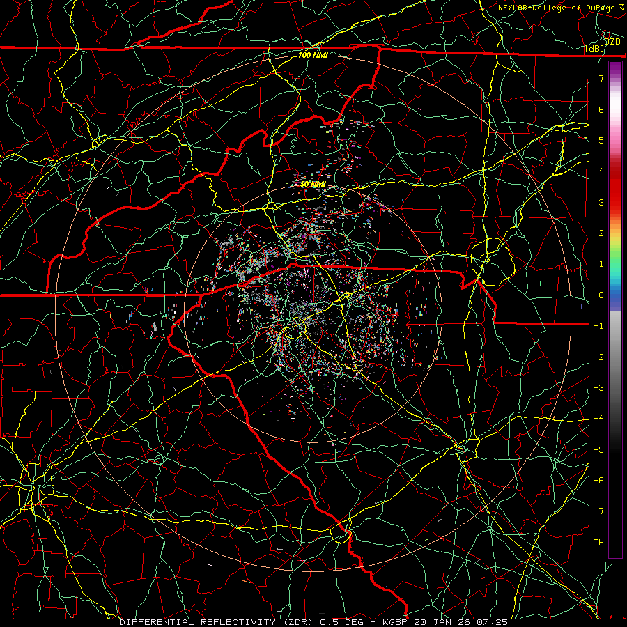Viewport: 627px width, 627px height.
Task: Click the "100 NMI" range ring label
Action: (313, 55)
